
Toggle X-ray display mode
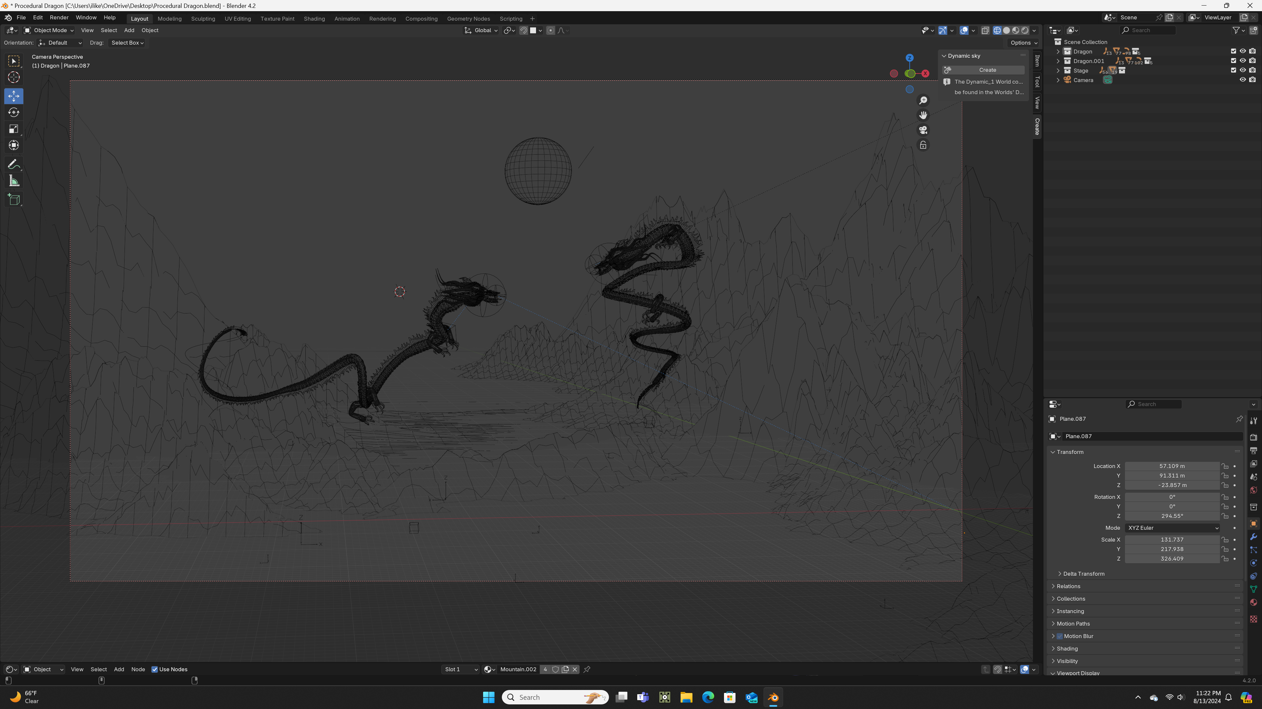click(x=985, y=30)
